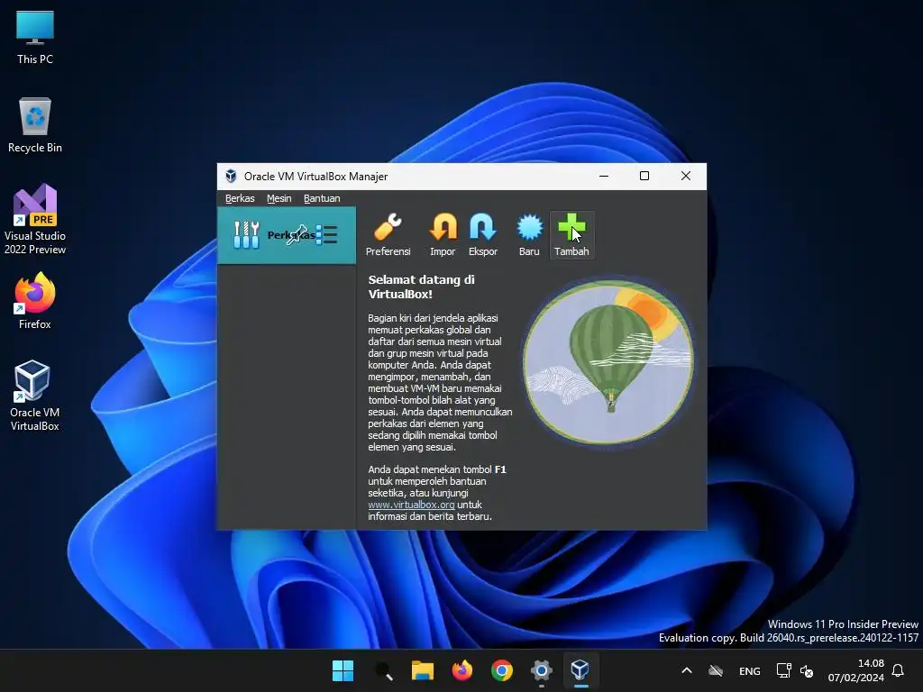Click the muted volume tray icon
This screenshot has width=923, height=692.
[807, 670]
